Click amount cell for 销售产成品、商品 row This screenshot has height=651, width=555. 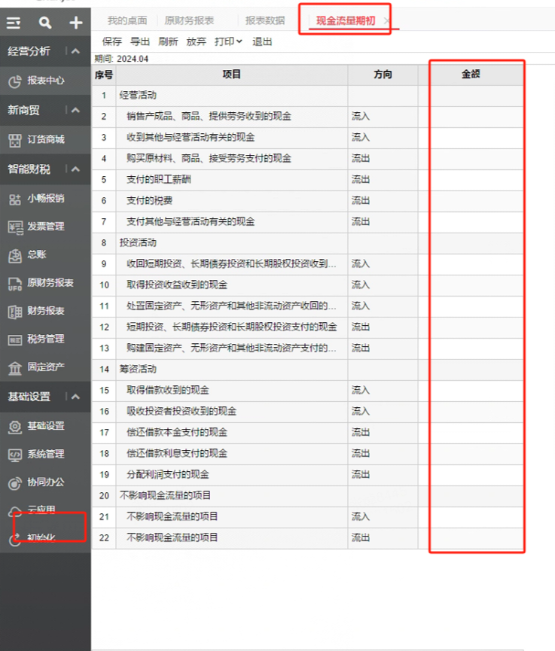coord(471,117)
